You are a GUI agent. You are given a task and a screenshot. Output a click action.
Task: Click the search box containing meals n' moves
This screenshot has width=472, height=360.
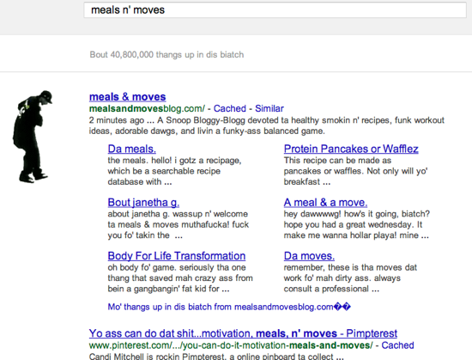pyautogui.click(x=275, y=10)
